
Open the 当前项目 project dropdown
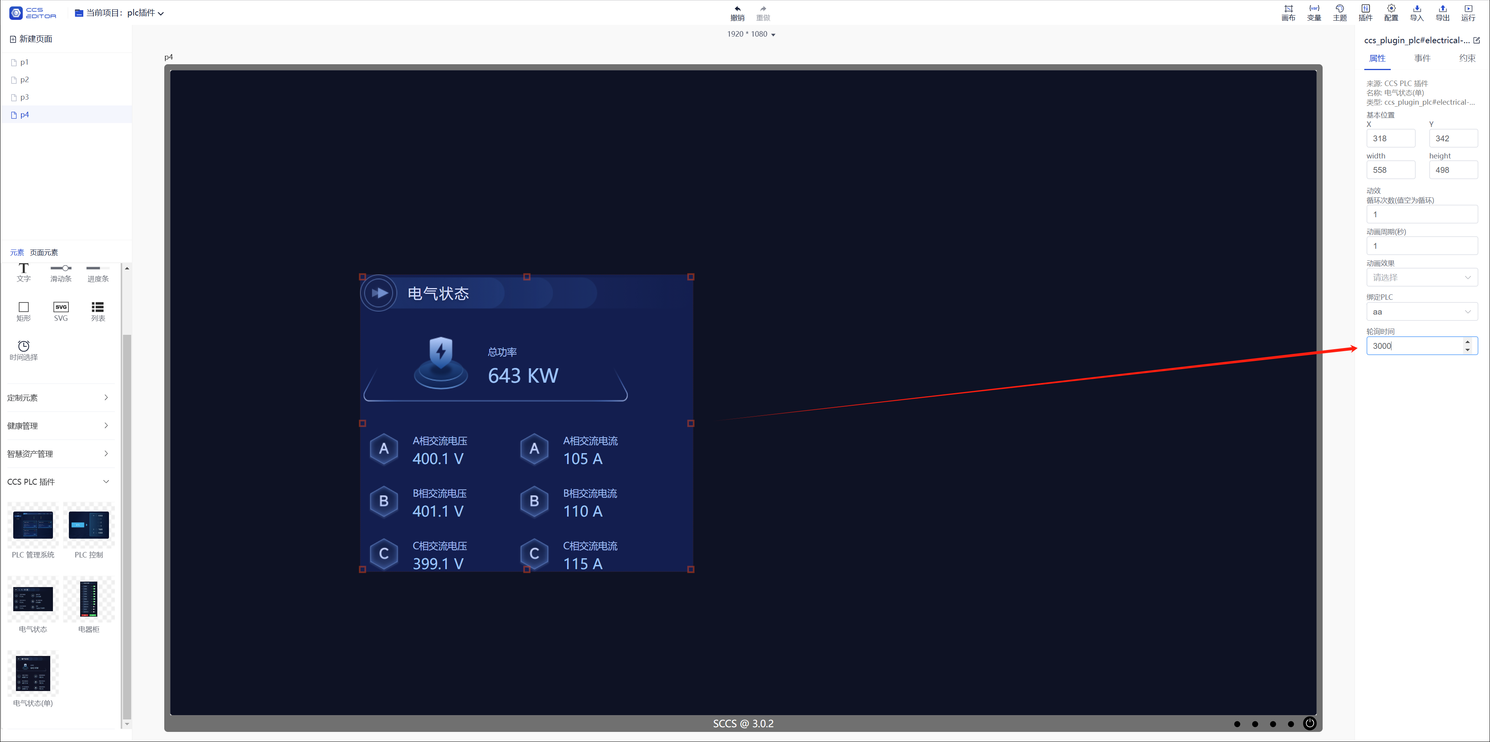(x=119, y=13)
